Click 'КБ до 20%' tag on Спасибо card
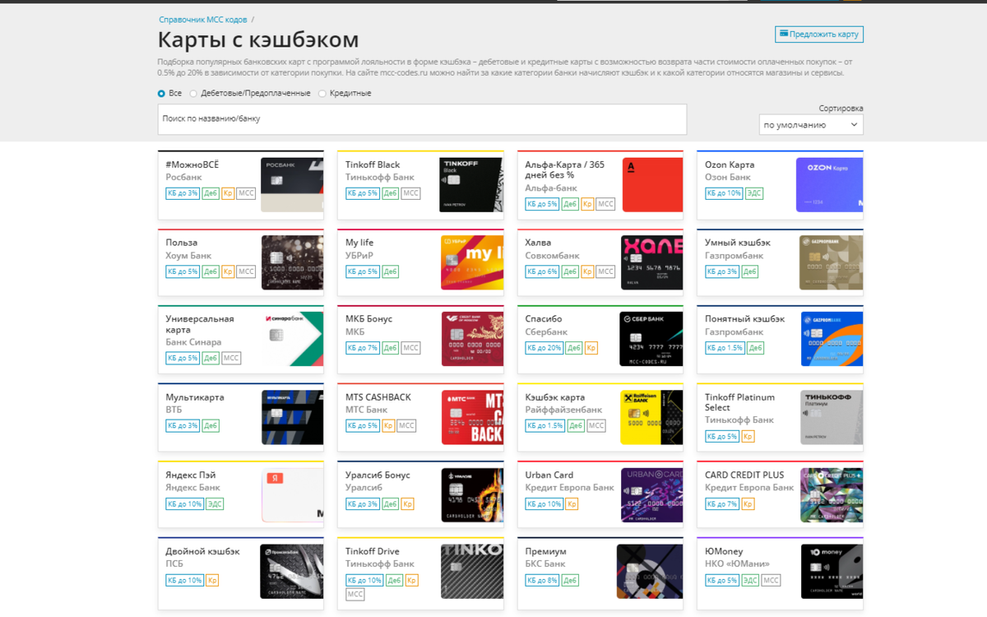The width and height of the screenshot is (987, 617). point(544,348)
